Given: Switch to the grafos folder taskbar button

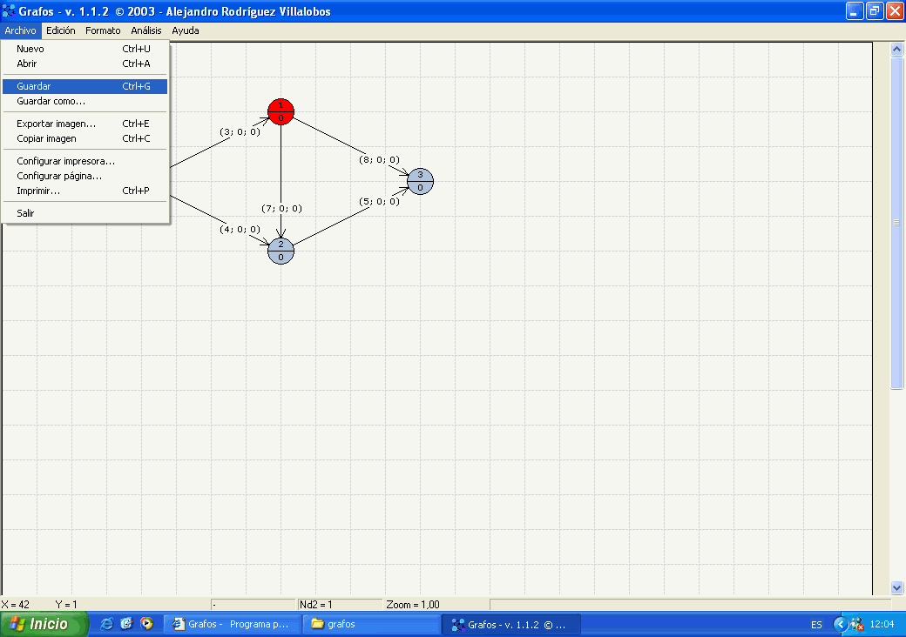Looking at the screenshot, I should (x=371, y=624).
